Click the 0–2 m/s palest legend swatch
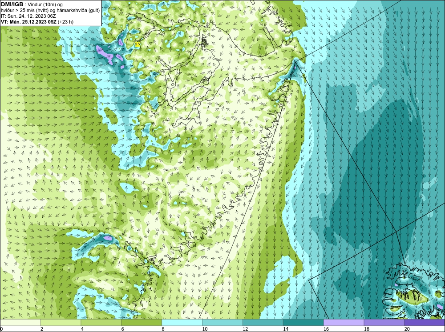This screenshot has width=445, height=332. (x=20, y=323)
